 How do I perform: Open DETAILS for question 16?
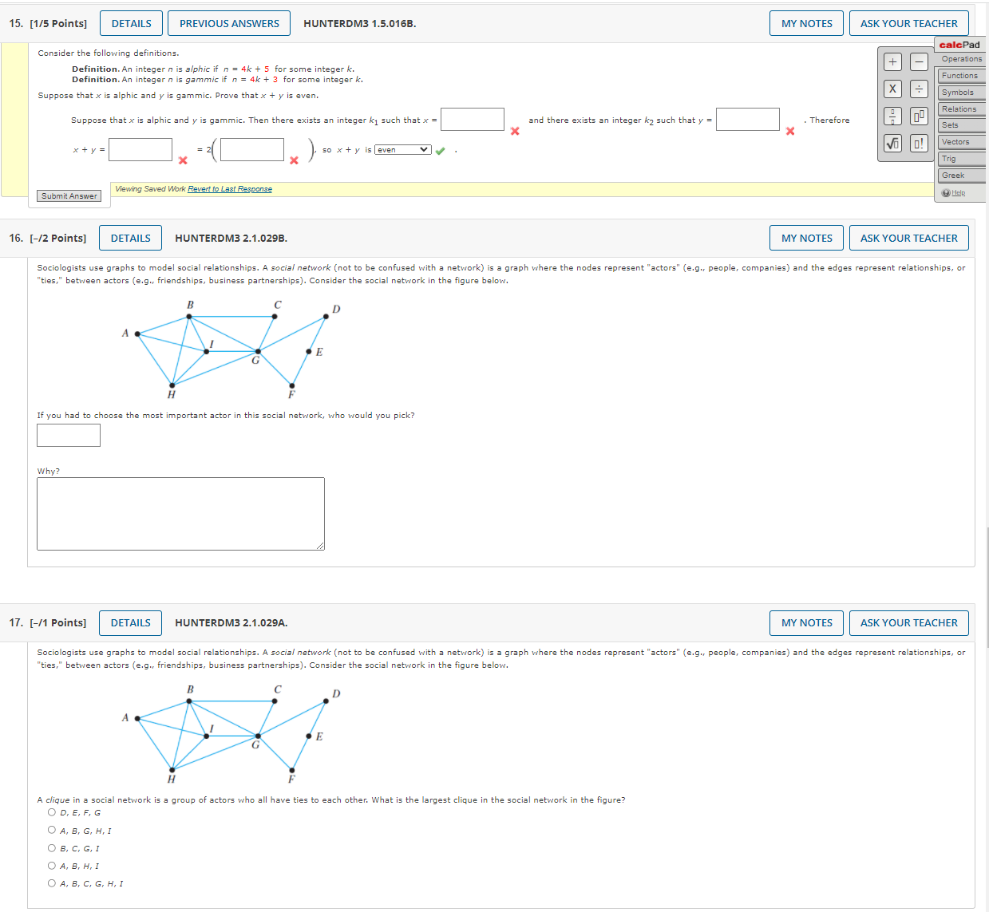pos(131,238)
